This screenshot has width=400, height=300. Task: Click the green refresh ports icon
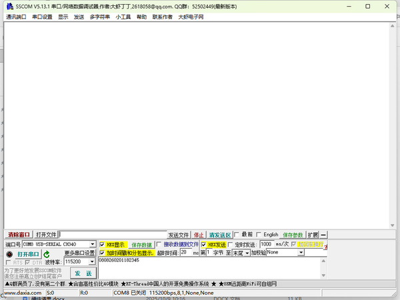47,254
